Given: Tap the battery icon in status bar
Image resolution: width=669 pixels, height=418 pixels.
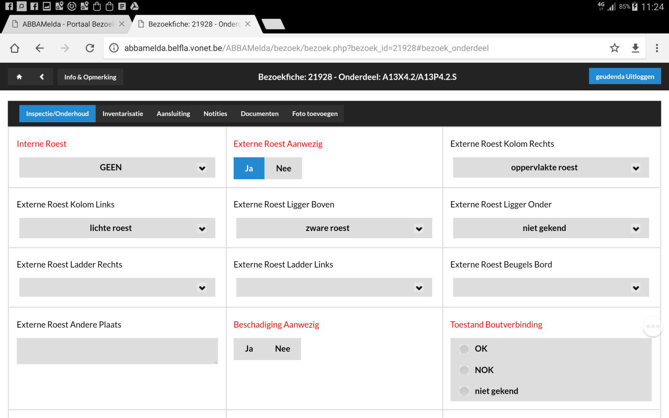Looking at the screenshot, I should (x=634, y=7).
